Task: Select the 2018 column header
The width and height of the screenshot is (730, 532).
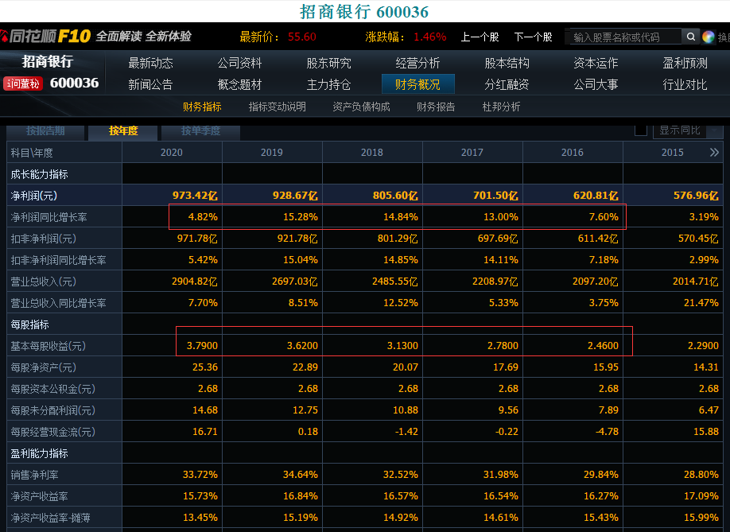Action: 372,152
